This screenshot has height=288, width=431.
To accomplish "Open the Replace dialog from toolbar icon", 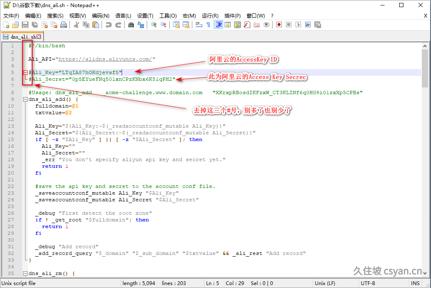I will click(141, 25).
